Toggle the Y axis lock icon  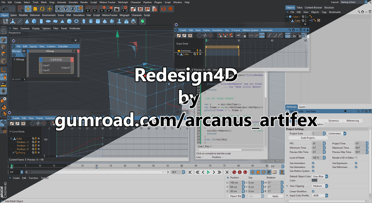click(66, 9)
